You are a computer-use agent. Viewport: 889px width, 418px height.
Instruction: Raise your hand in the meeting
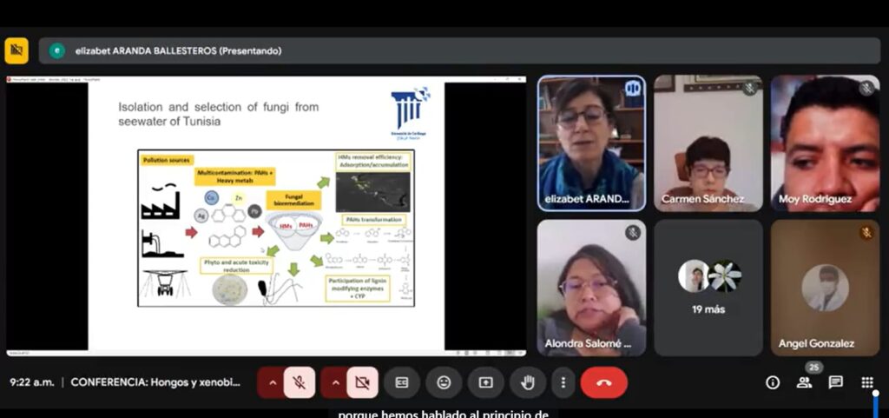(527, 382)
